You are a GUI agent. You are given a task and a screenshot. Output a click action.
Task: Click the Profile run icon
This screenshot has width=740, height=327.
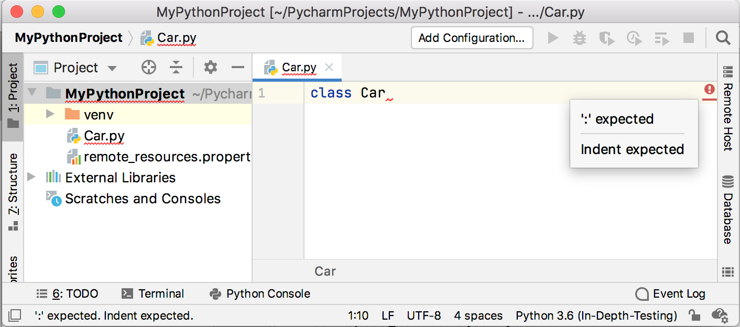(x=634, y=38)
